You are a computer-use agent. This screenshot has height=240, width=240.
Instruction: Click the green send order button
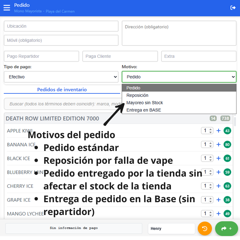pyautogui.click(x=226, y=228)
